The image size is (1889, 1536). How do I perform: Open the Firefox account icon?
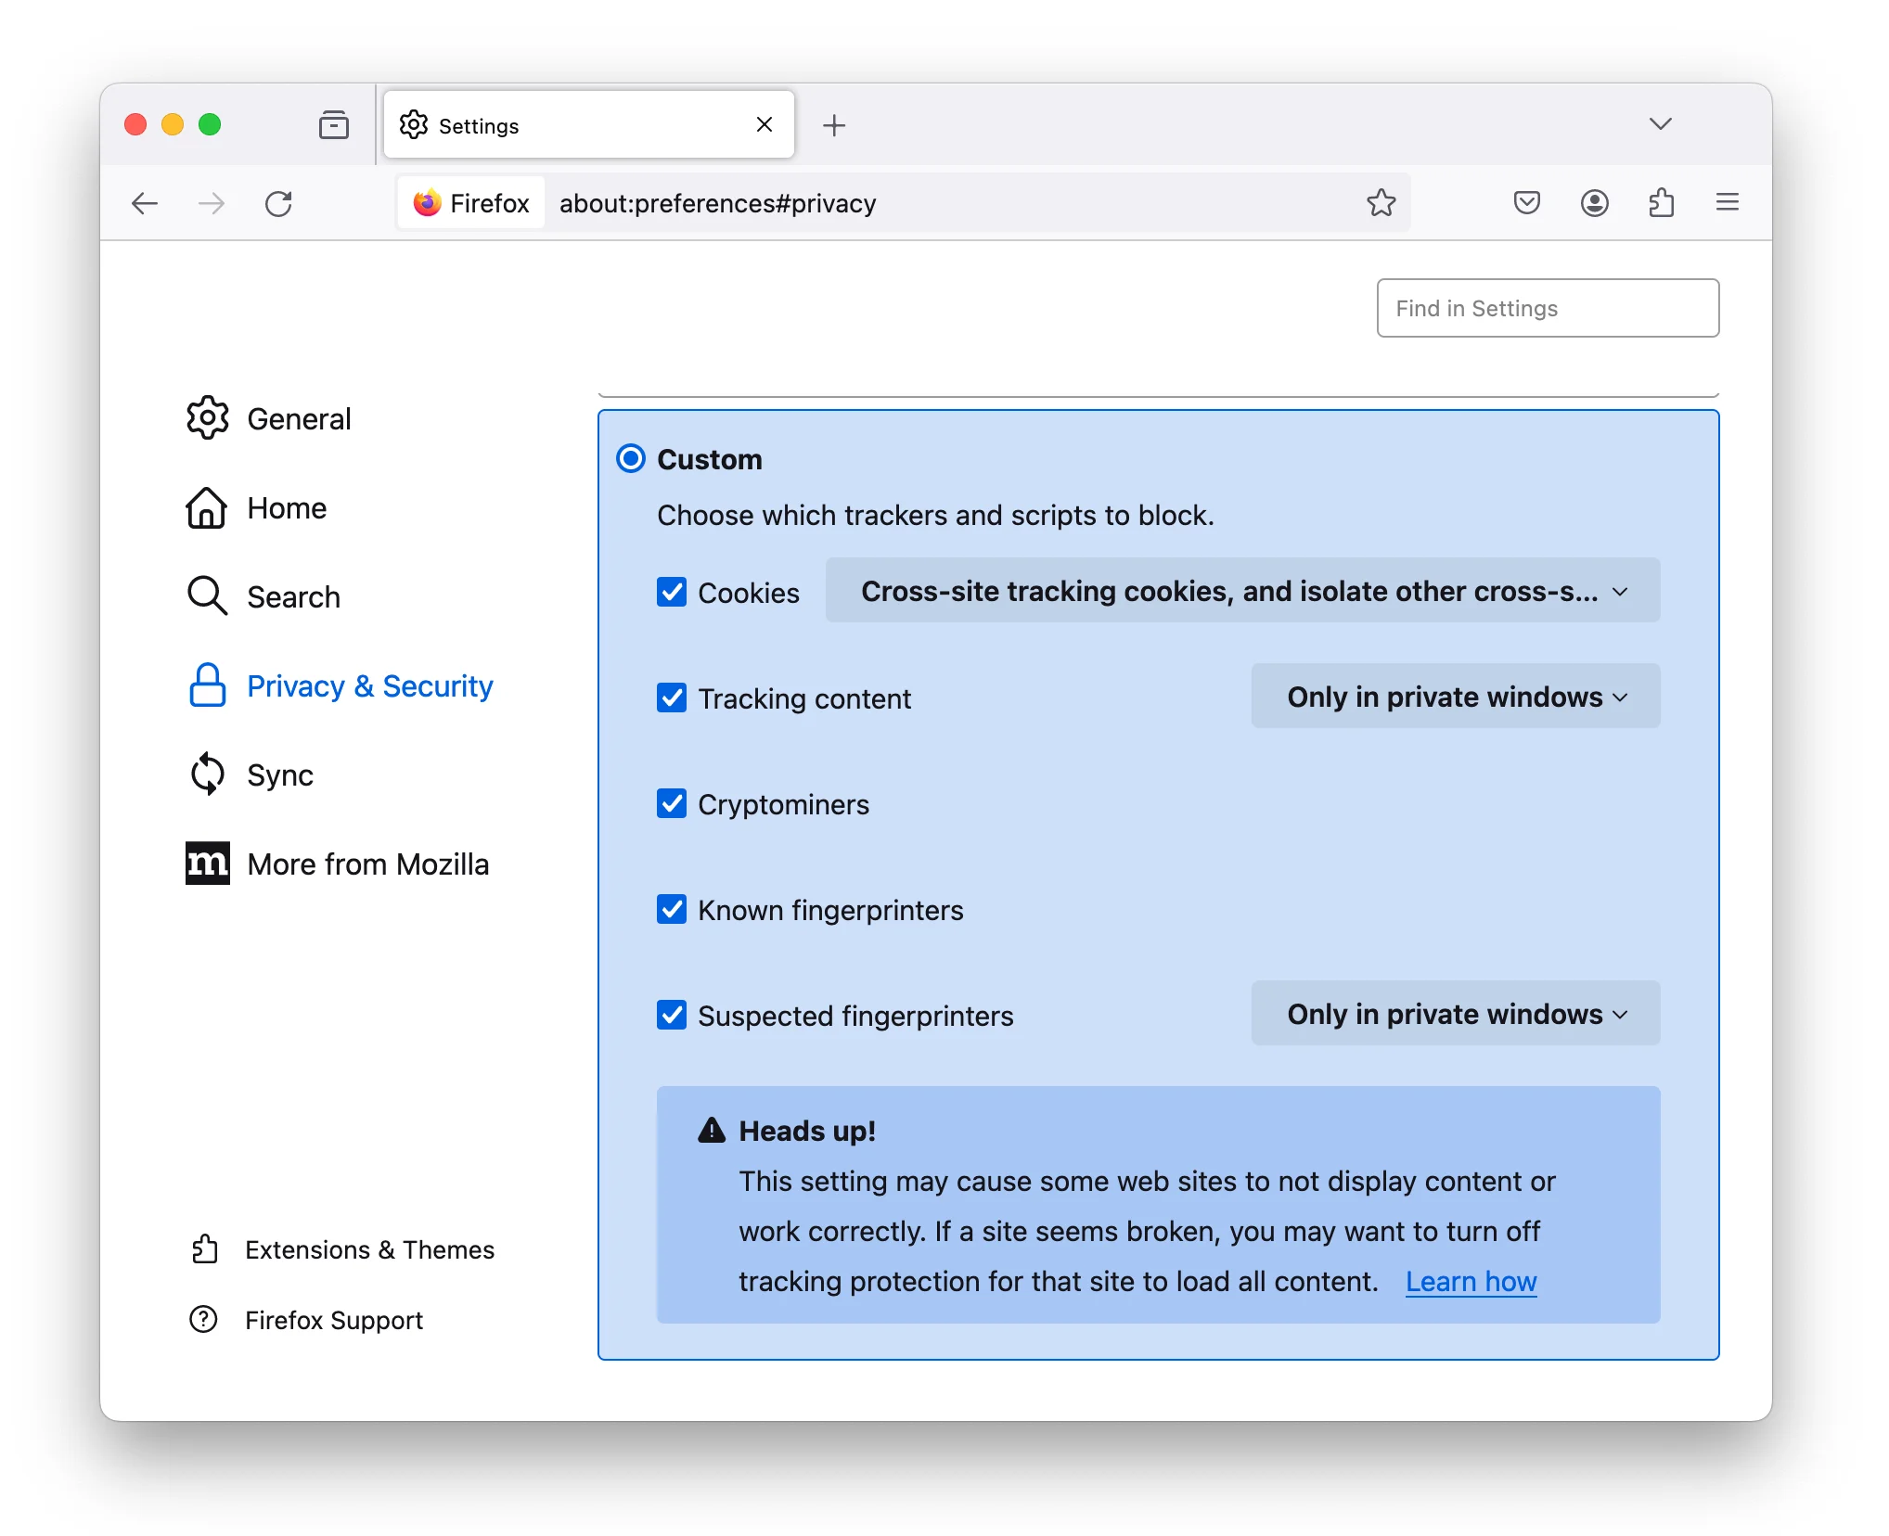pyautogui.click(x=1594, y=202)
